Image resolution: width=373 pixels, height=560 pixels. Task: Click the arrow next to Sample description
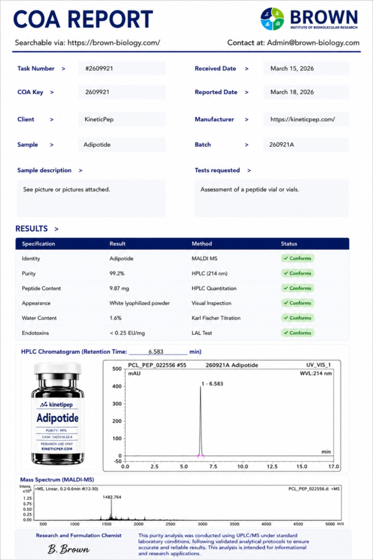[80, 170]
